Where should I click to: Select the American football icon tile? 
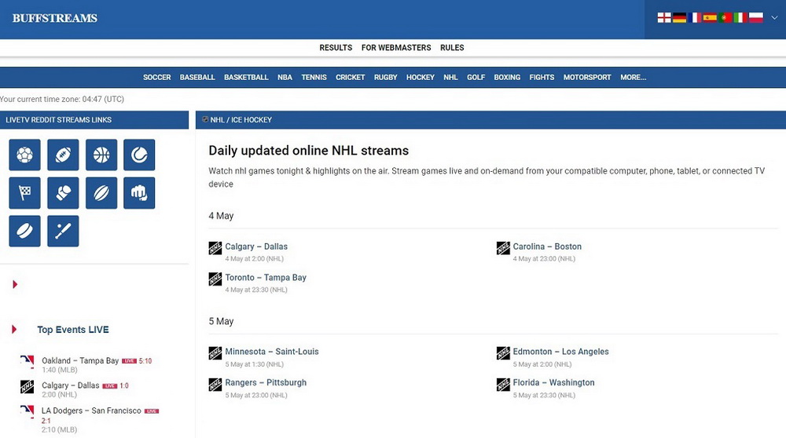coord(63,155)
